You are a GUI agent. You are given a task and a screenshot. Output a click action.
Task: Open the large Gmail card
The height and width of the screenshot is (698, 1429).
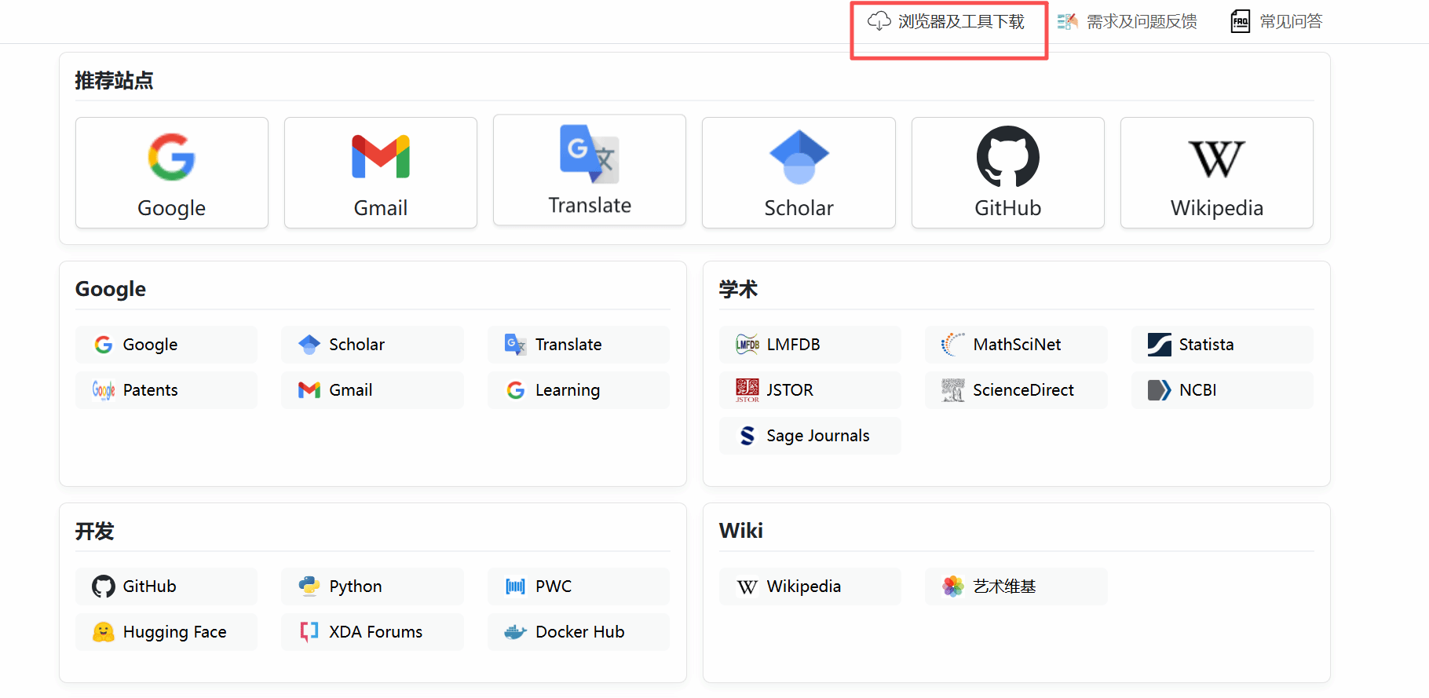381,173
